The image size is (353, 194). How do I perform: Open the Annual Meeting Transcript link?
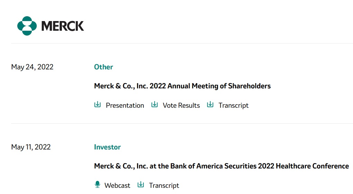[x=233, y=106]
